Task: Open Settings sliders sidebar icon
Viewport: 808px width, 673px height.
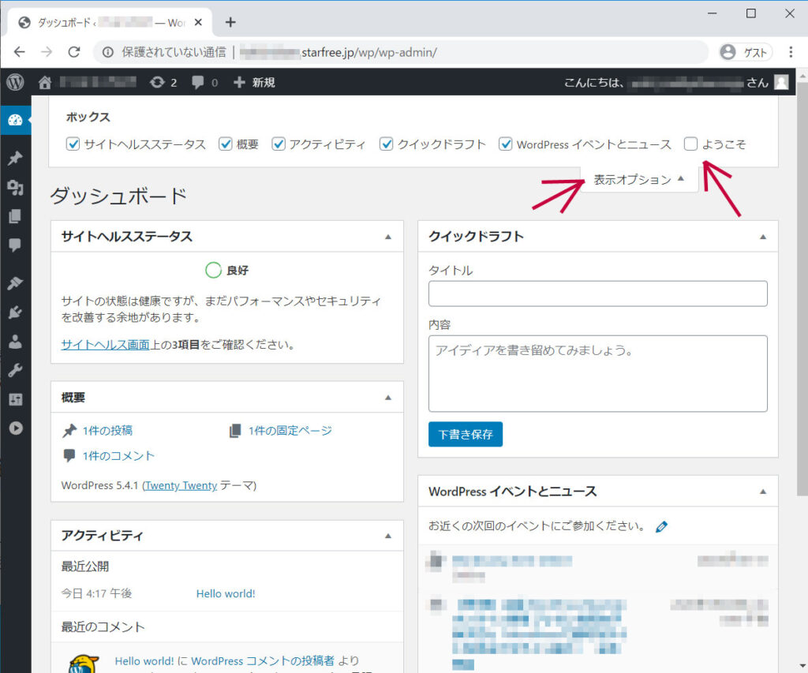Action: click(x=16, y=399)
